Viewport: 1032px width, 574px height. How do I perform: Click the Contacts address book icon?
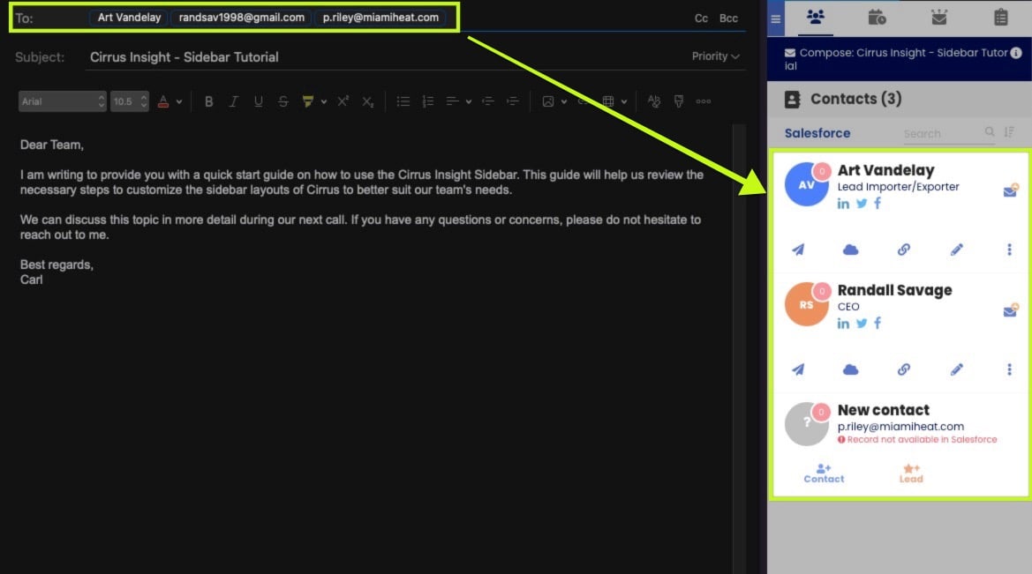pos(793,100)
